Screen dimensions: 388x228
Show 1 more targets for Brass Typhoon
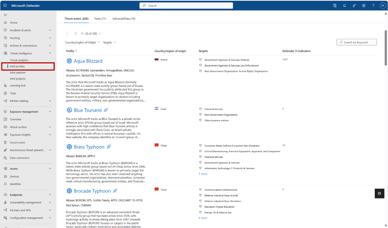(x=203, y=174)
